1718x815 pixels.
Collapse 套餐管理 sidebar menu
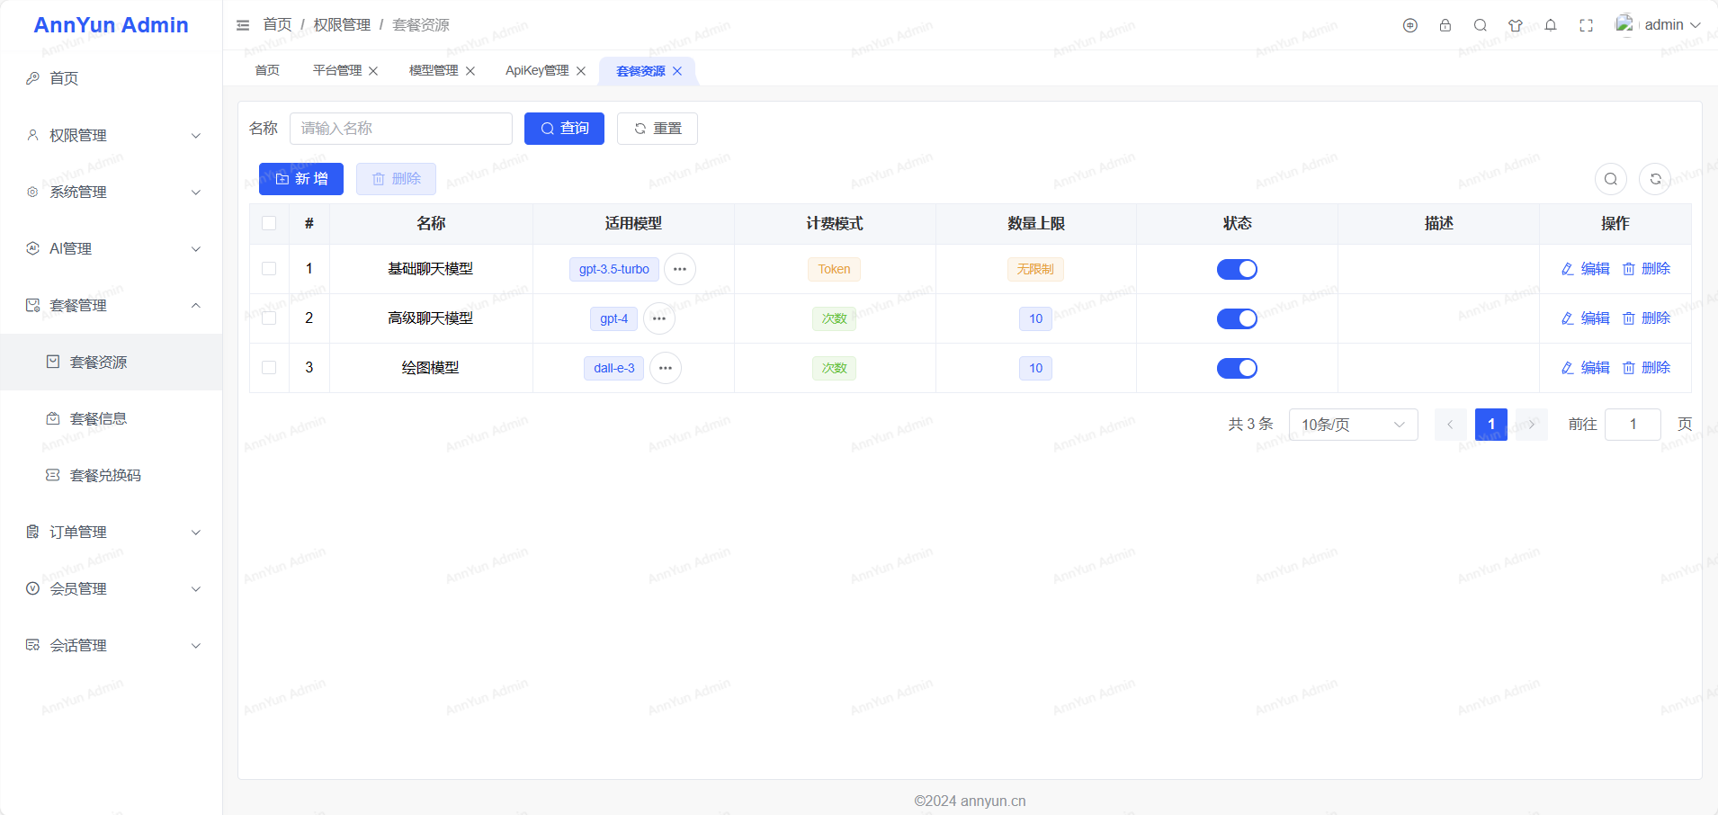112,305
